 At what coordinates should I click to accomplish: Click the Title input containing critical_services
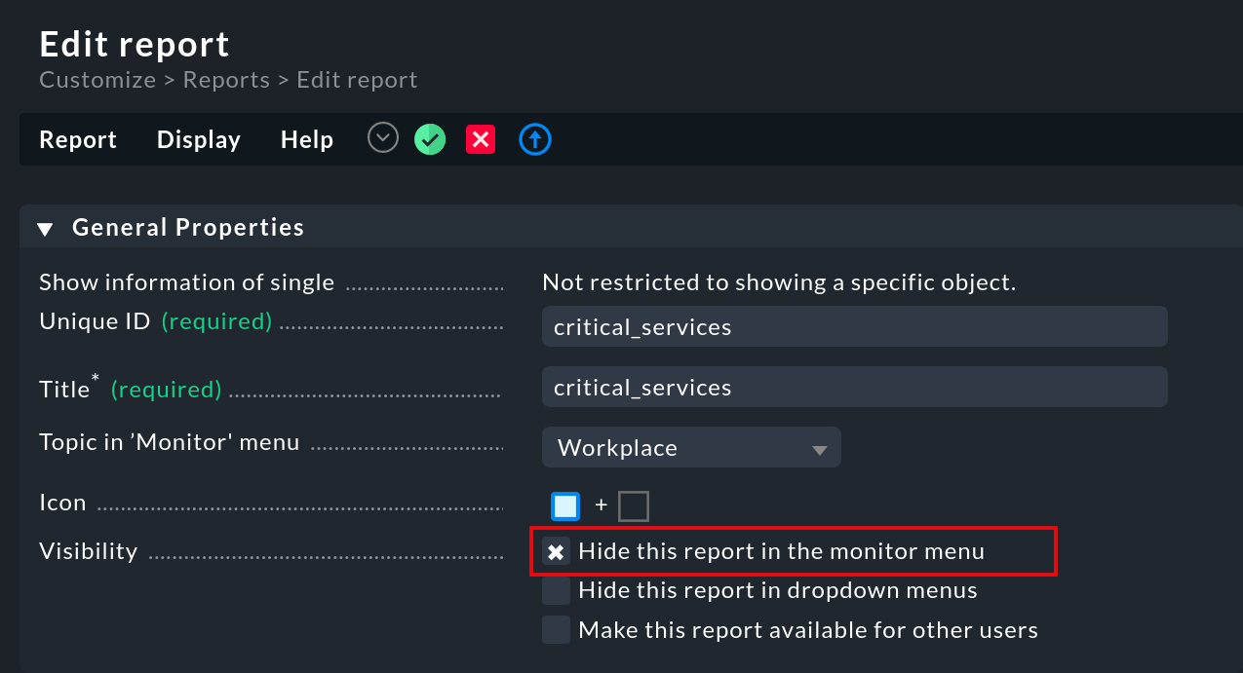click(x=854, y=387)
